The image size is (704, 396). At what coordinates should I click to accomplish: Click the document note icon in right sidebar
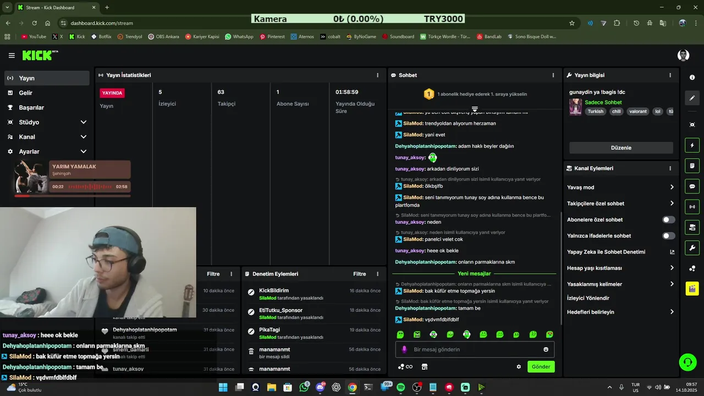coord(692,166)
